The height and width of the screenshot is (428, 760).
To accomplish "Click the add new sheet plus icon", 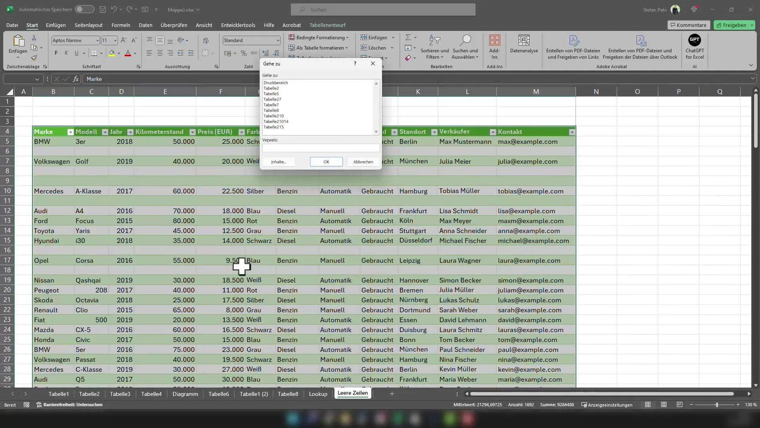I will (x=392, y=394).
